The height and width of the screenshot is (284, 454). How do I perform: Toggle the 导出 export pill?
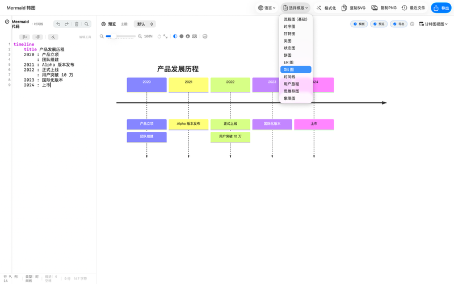pyautogui.click(x=399, y=24)
